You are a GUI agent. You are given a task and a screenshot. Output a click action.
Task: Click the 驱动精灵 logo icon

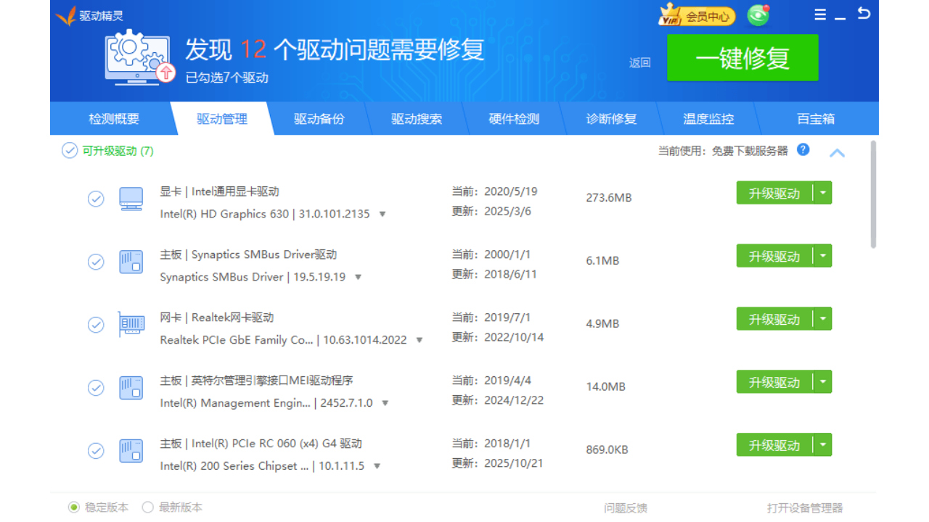66,15
